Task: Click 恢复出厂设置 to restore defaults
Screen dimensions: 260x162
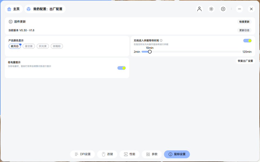Action: 245,61
